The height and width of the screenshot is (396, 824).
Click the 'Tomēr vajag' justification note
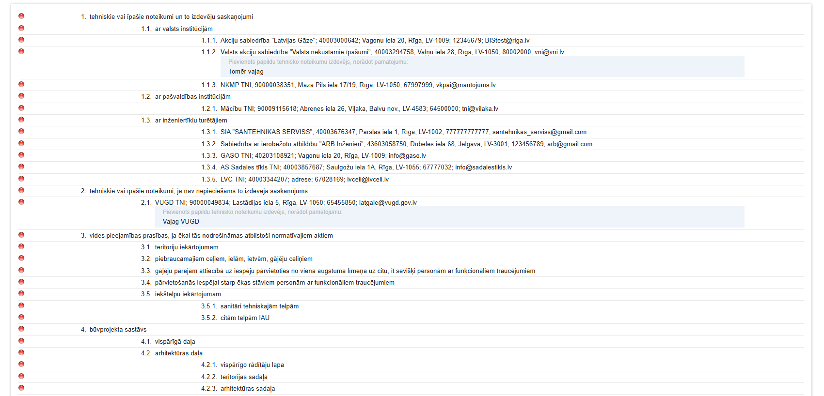point(246,72)
